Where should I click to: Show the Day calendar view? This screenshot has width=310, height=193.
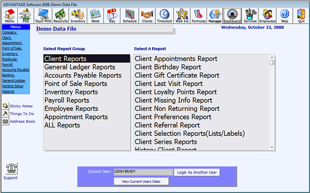pyautogui.click(x=112, y=16)
